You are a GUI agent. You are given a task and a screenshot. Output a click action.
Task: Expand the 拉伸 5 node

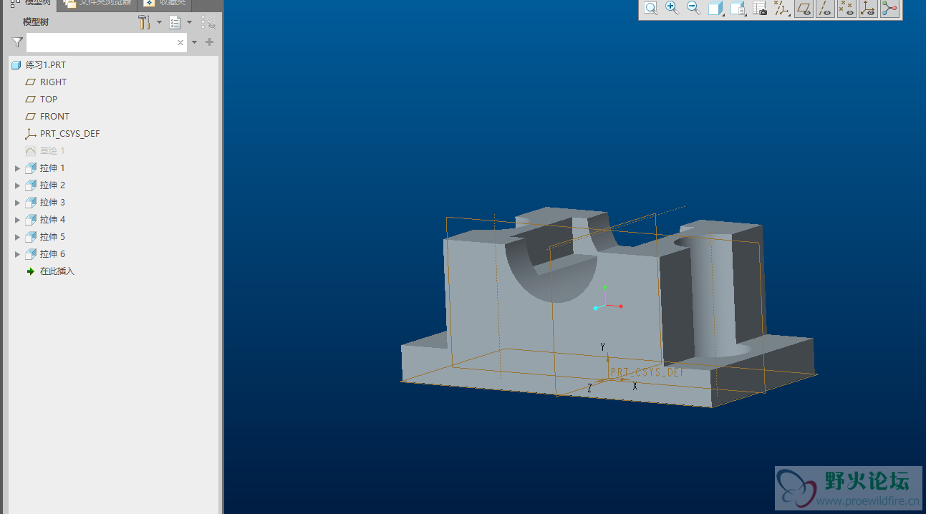pos(17,237)
